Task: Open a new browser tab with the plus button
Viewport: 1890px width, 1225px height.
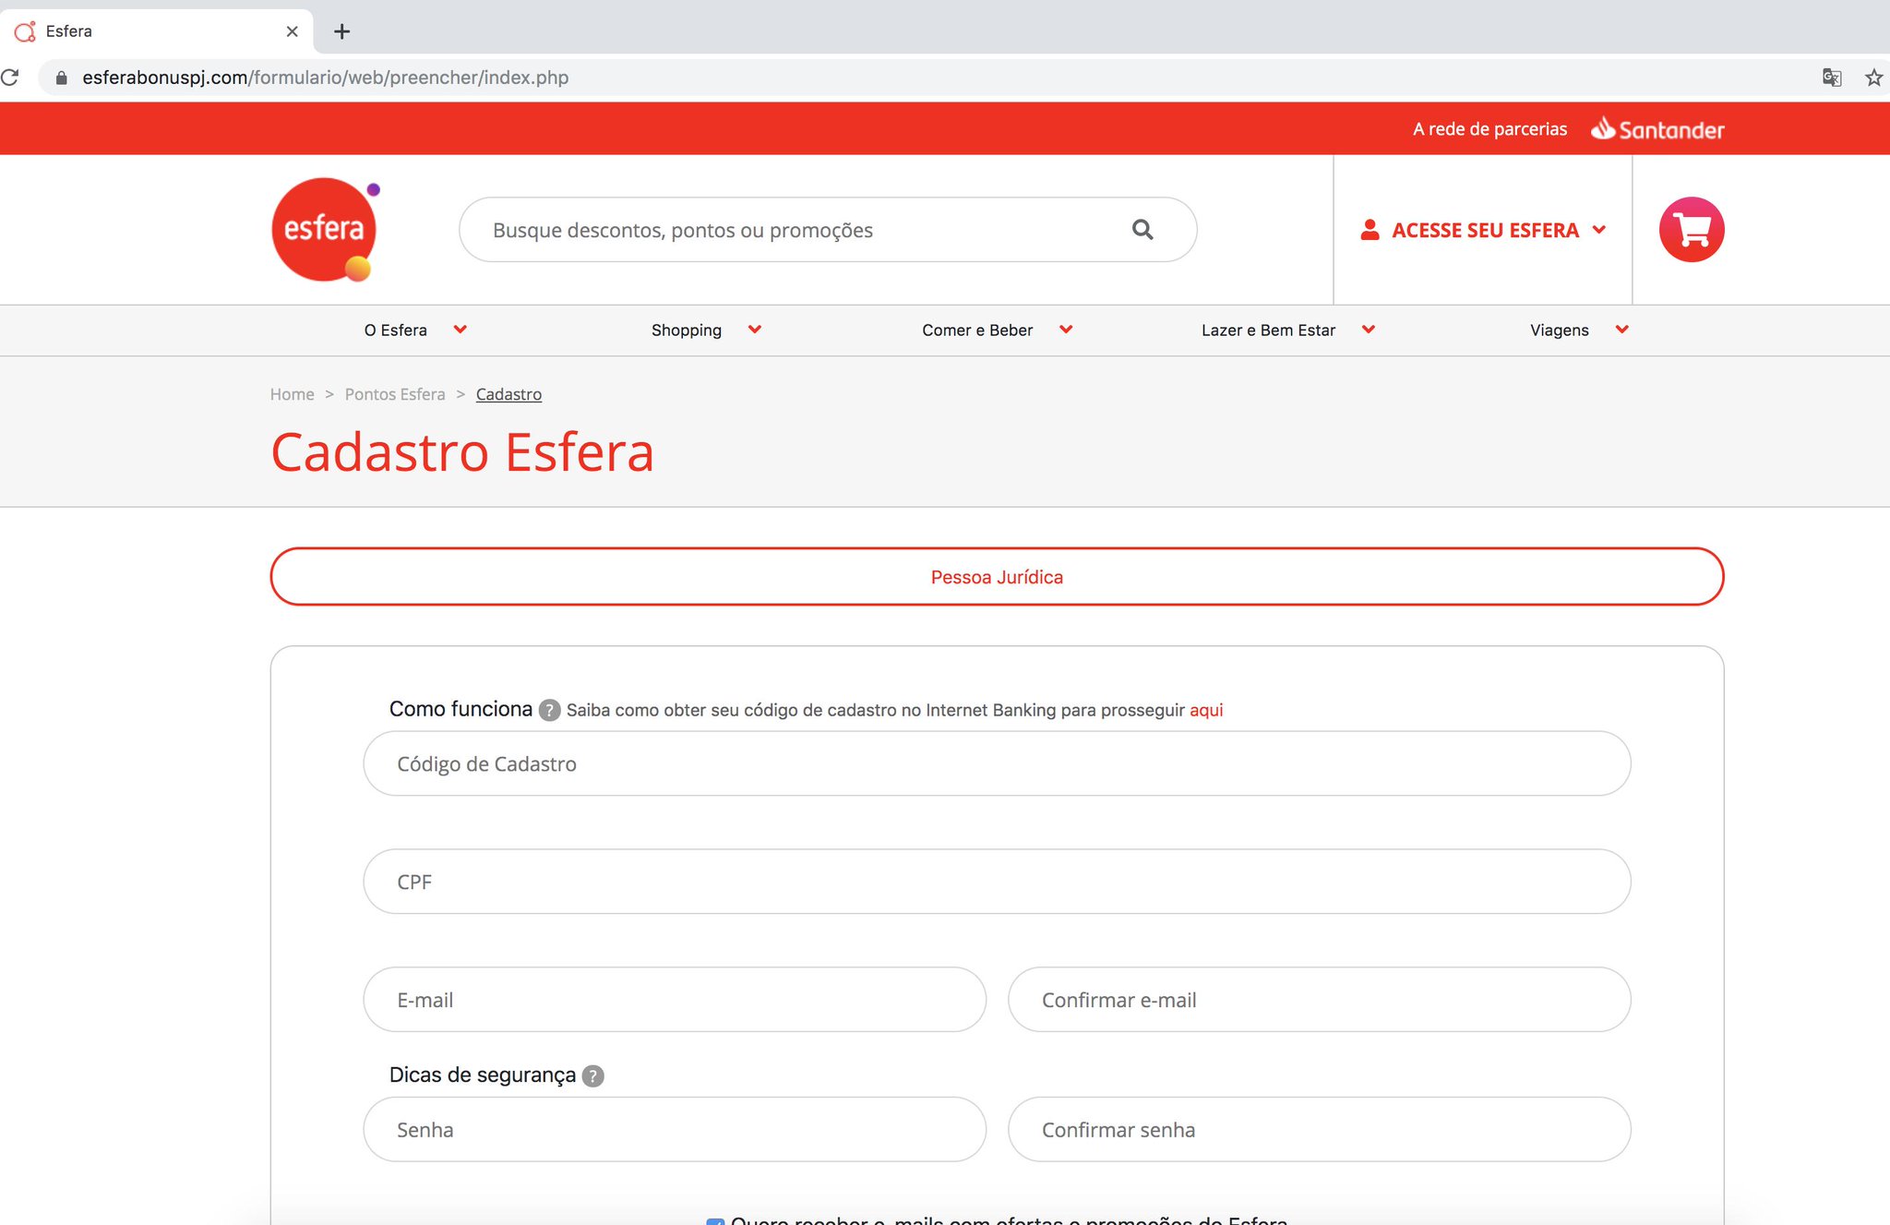Action: tap(341, 31)
